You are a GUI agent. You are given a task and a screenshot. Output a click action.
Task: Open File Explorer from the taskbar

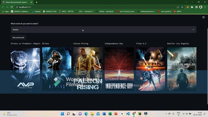pos(92,114)
